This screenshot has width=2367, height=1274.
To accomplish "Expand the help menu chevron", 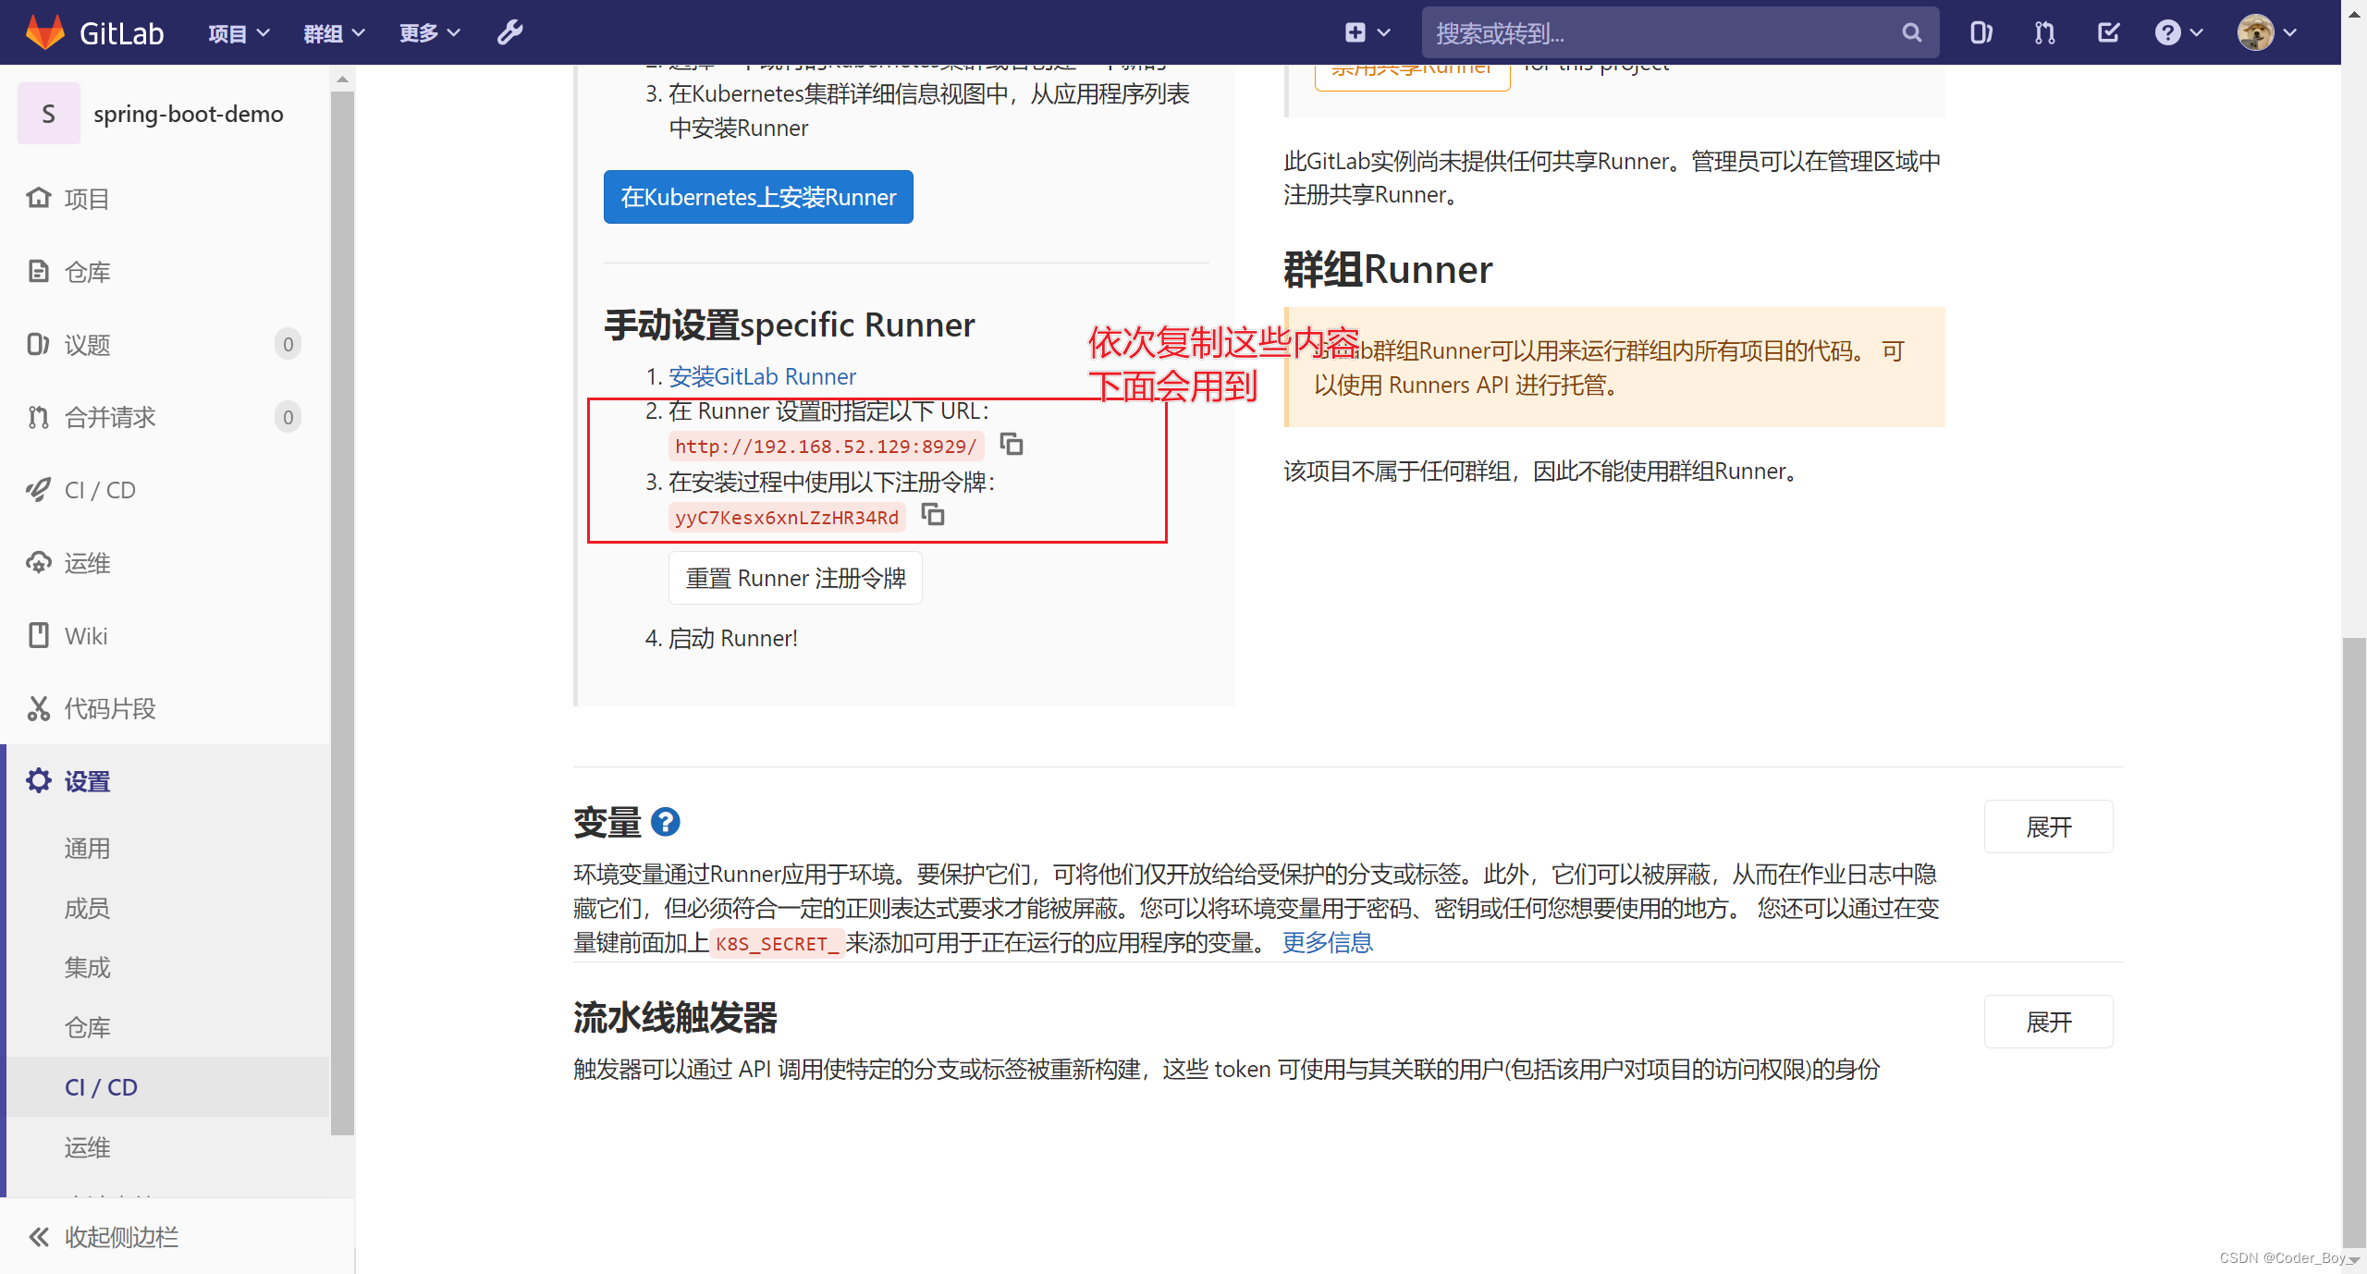I will 2197,33.
